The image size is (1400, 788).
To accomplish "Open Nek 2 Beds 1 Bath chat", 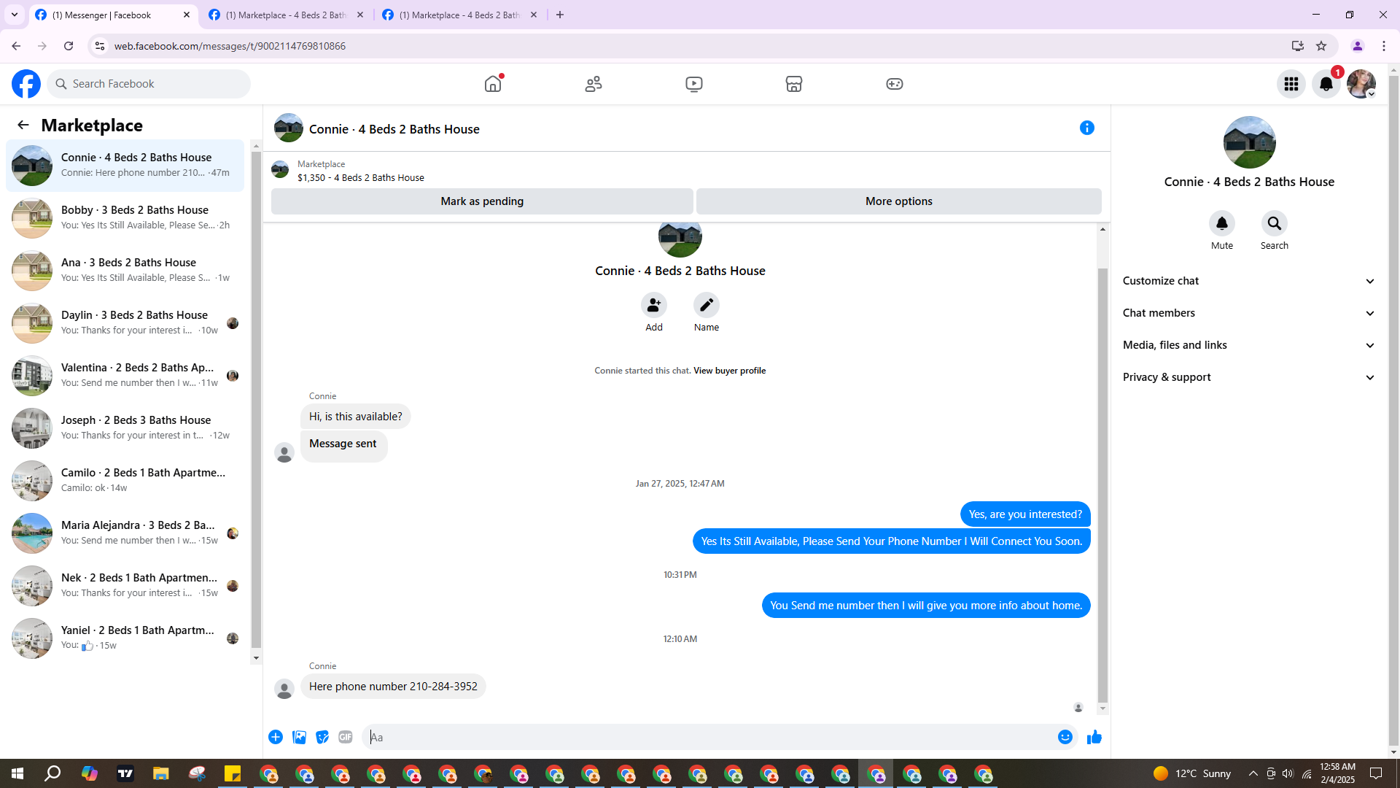I will pos(125,586).
